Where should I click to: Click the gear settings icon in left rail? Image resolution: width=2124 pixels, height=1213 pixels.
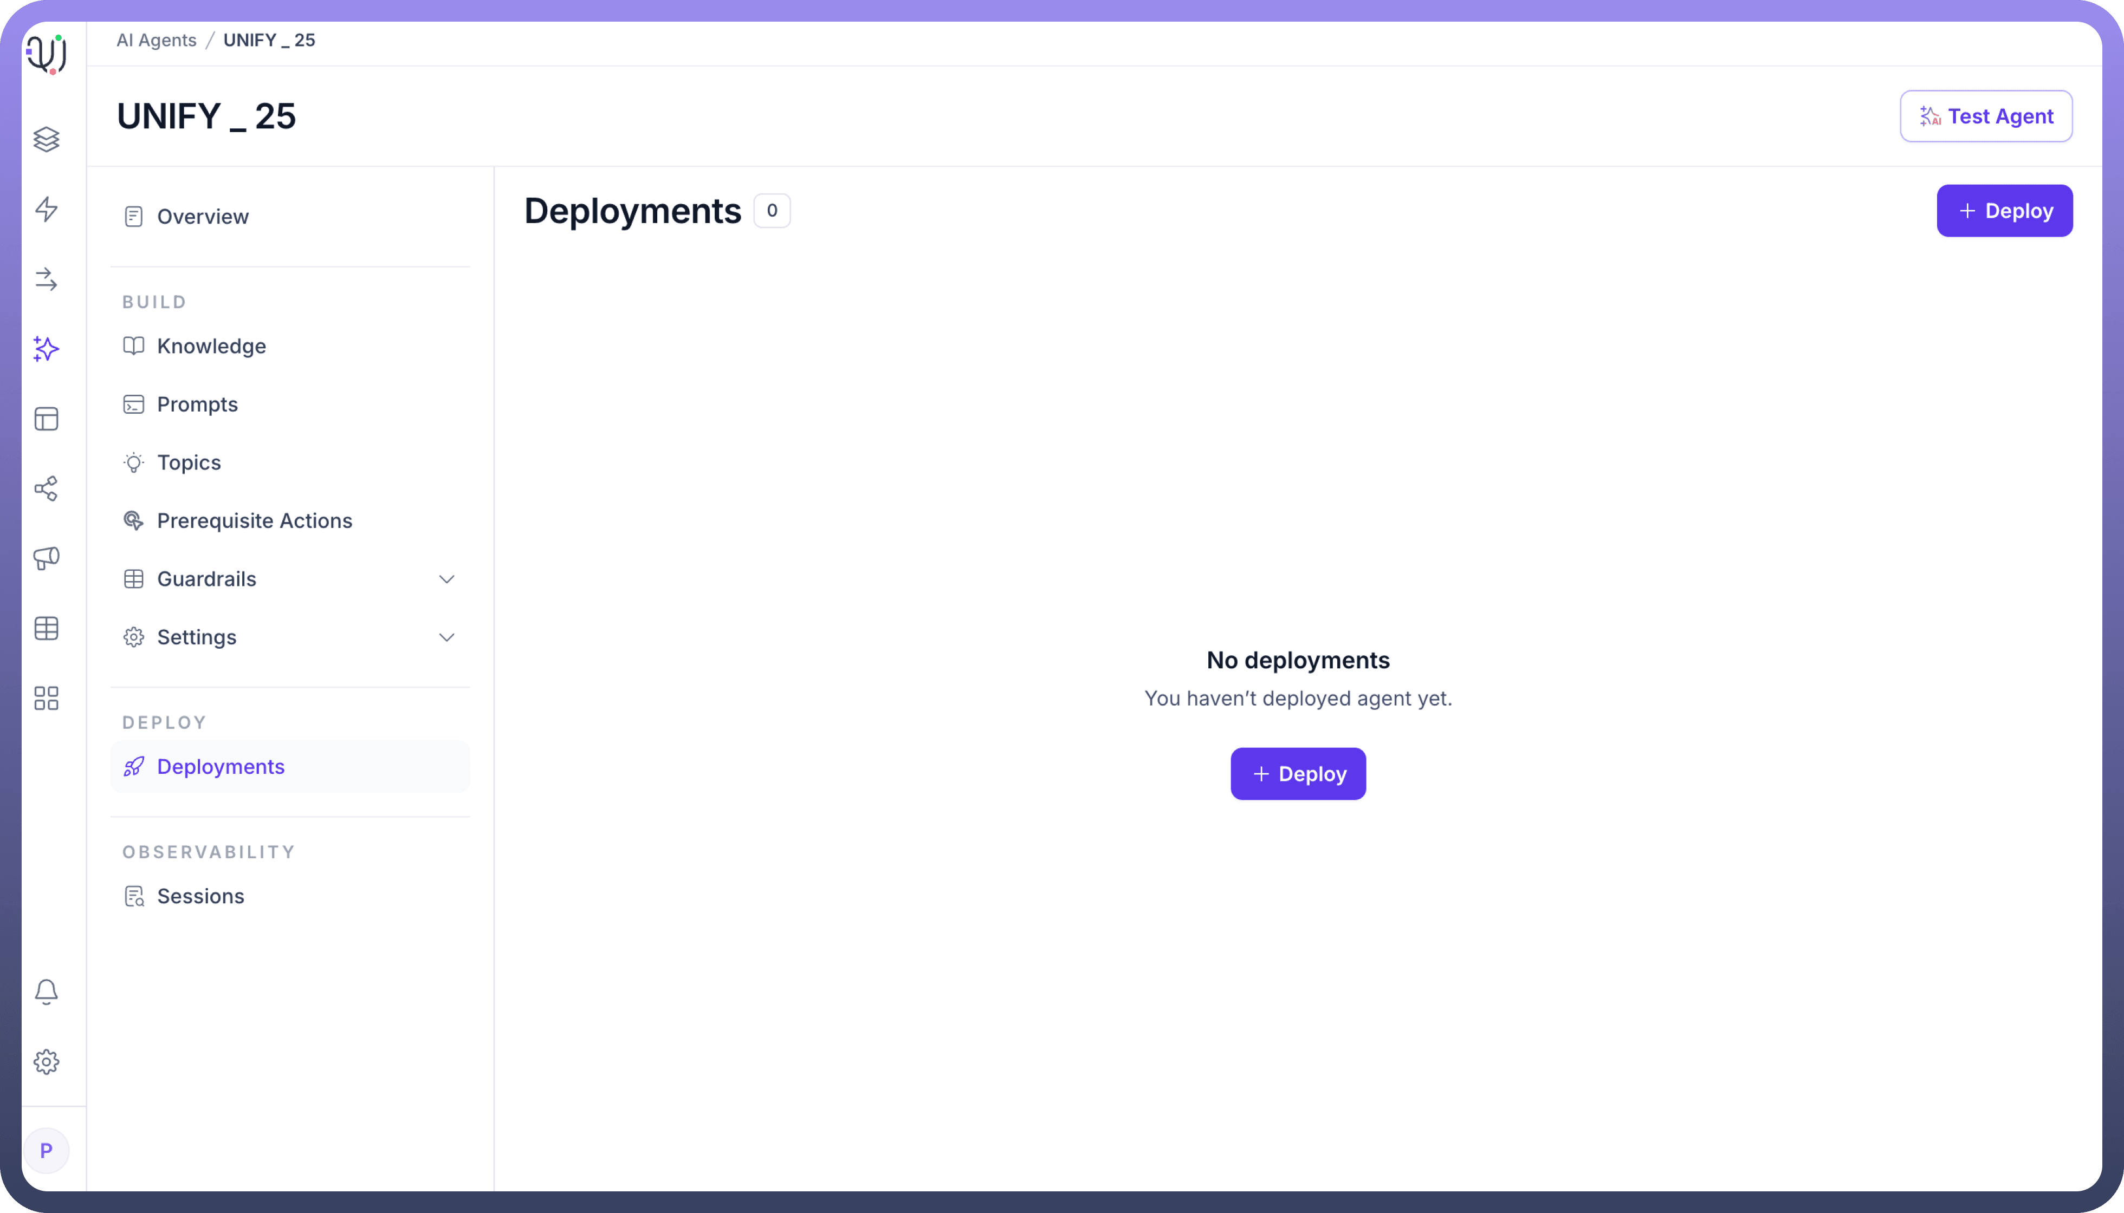click(47, 1061)
